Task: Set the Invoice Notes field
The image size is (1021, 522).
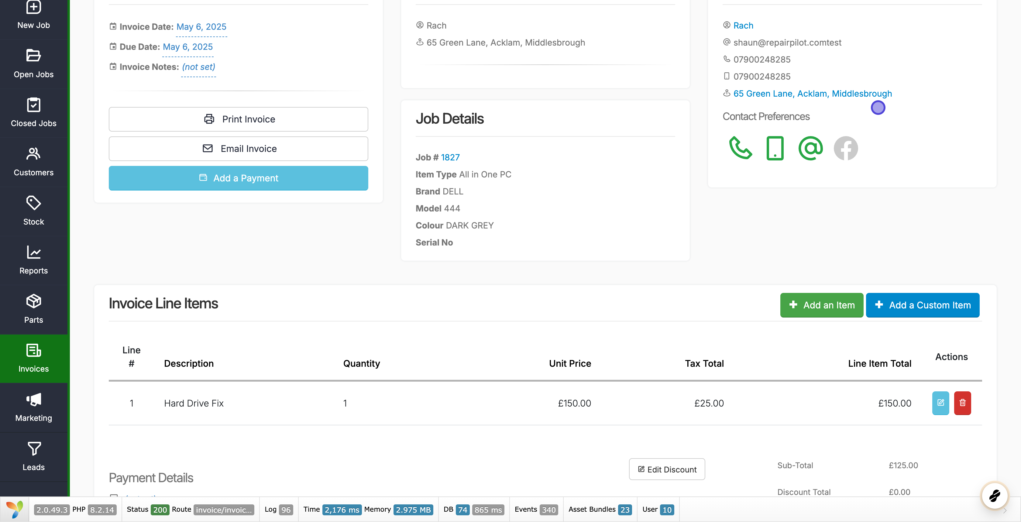Action: coord(198,67)
